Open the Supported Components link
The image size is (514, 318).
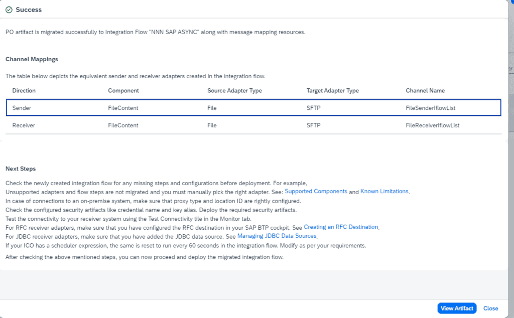(x=316, y=191)
